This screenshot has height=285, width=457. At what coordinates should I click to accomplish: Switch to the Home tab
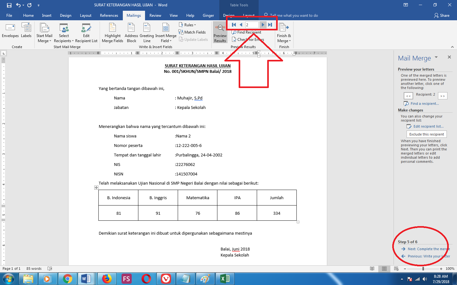tap(28, 16)
